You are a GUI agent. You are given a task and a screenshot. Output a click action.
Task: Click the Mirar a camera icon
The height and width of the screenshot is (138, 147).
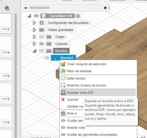pyautogui.click(x=63, y=113)
